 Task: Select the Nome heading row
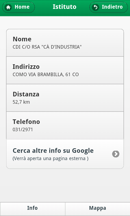click(x=65, y=43)
